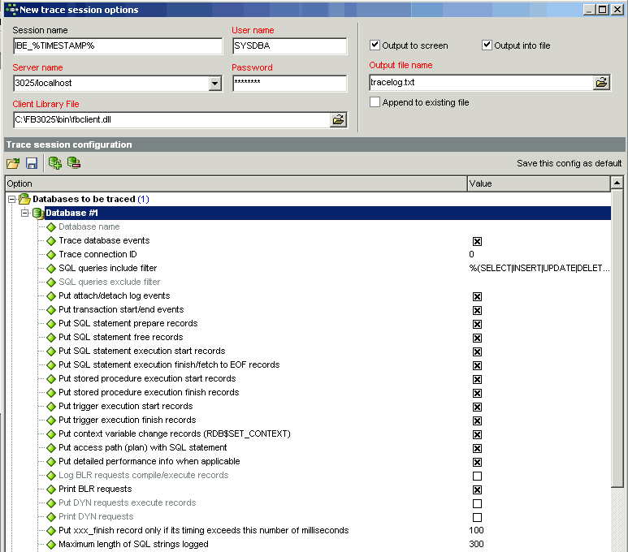
Task: Click the Databases to be traced folder icon
Action: point(24,199)
